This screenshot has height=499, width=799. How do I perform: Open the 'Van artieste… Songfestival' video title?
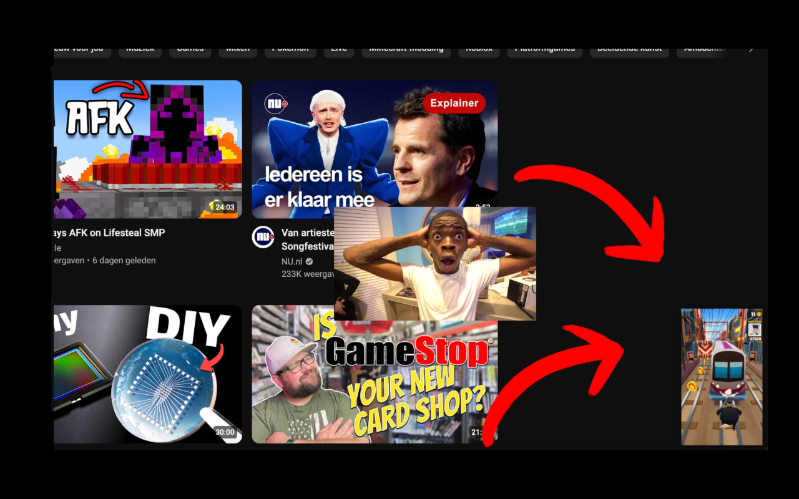tap(308, 240)
